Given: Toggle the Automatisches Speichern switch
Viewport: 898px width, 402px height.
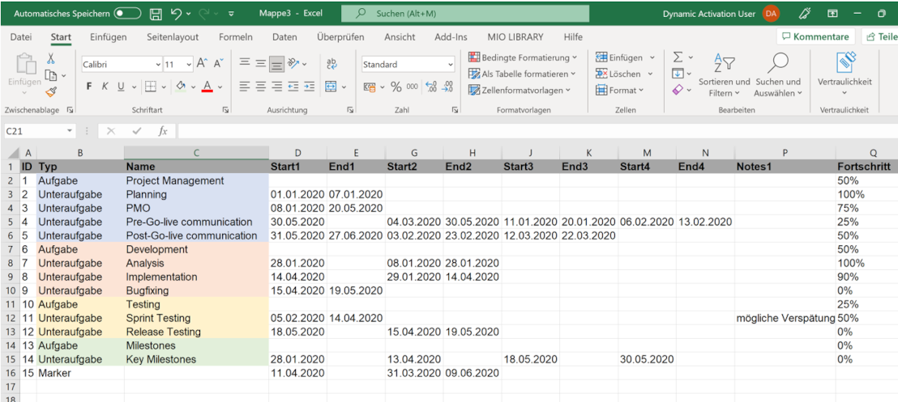Looking at the screenshot, I should click(128, 14).
